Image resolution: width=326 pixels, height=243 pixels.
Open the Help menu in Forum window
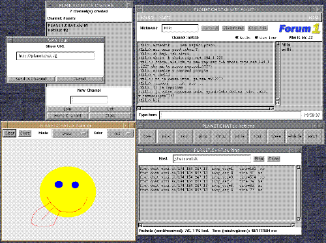click(314, 18)
